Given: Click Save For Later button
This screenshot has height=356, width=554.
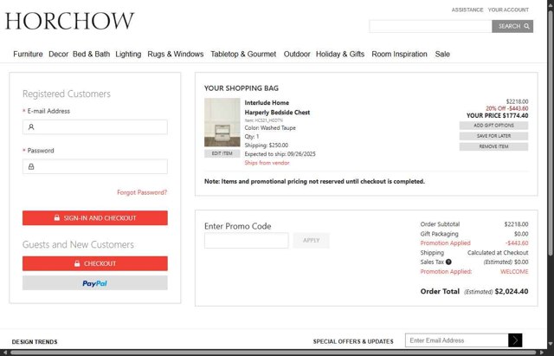Looking at the screenshot, I should pos(493,136).
